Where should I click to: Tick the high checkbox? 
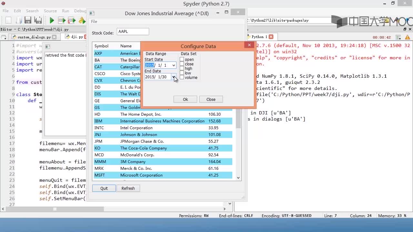click(182, 68)
